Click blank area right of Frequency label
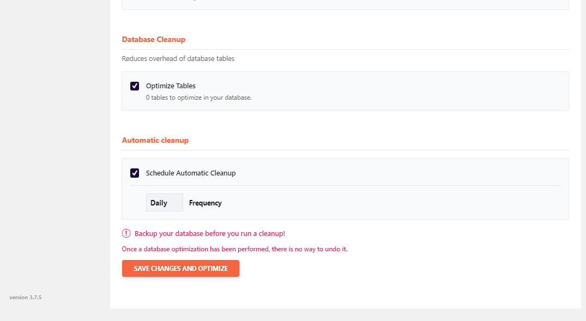This screenshot has height=321, width=586. tap(382, 203)
